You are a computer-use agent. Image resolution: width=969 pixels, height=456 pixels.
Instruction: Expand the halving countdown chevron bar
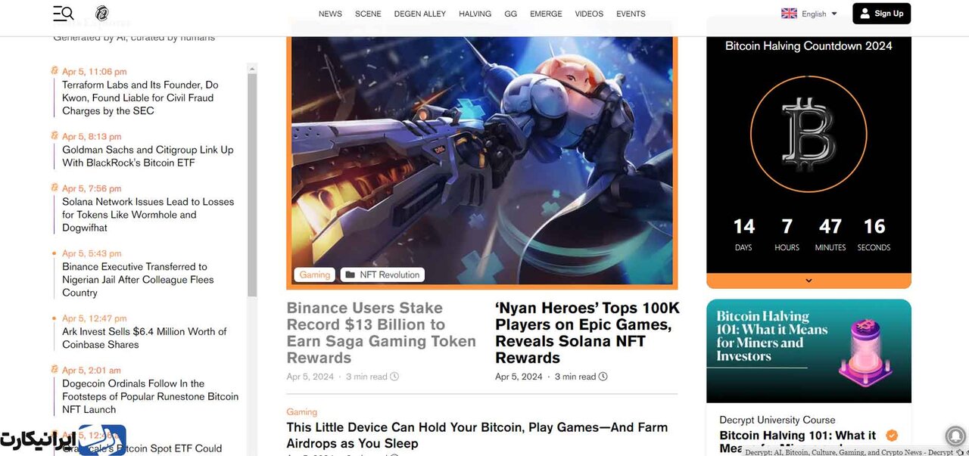[x=809, y=281]
